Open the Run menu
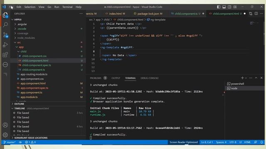The width and height of the screenshot is (266, 149). [x=57, y=7]
